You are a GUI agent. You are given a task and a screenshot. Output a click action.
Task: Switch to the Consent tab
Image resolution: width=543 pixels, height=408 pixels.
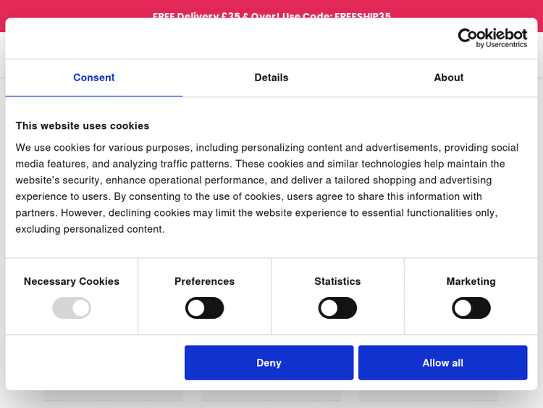pyautogui.click(x=94, y=78)
